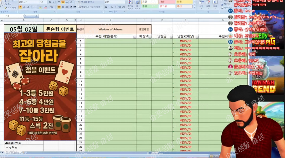
Task: Increase the cell indent
Action: 74,7
